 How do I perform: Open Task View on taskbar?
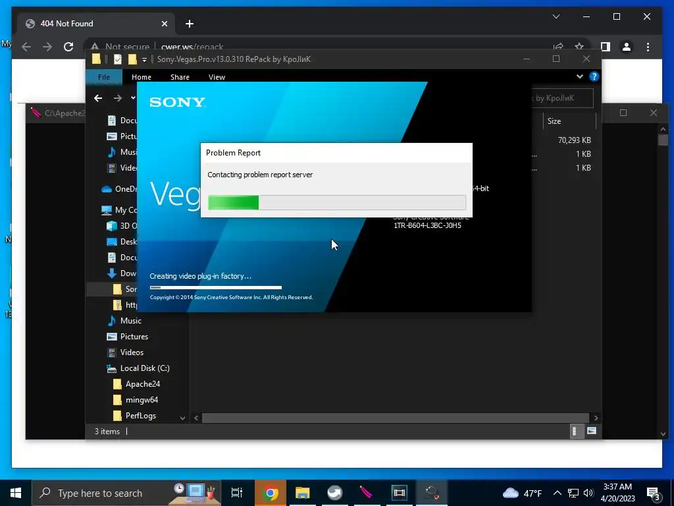pos(237,493)
